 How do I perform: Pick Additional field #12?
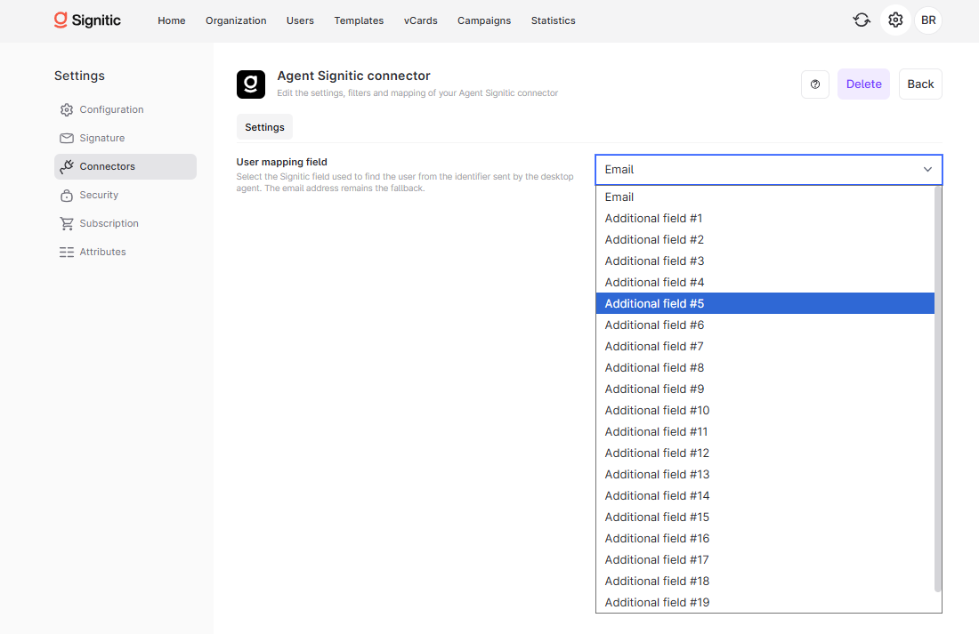coord(765,453)
